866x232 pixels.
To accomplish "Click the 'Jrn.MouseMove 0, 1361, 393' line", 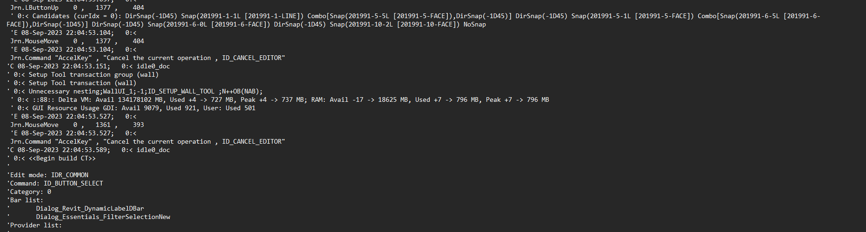I will pyautogui.click(x=77, y=125).
